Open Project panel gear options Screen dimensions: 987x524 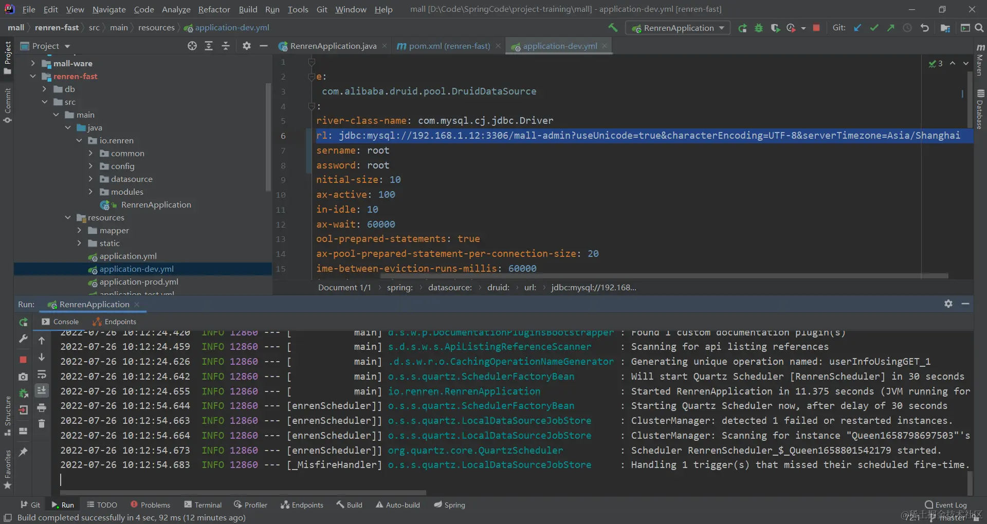point(247,46)
